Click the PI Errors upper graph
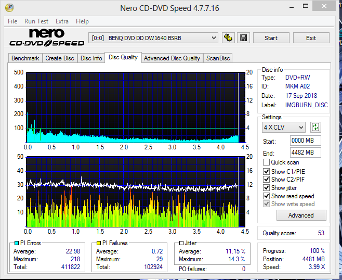The width and height of the screenshot is (342, 280). pos(136,107)
